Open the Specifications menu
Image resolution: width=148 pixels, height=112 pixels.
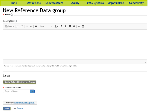pos(54,3)
